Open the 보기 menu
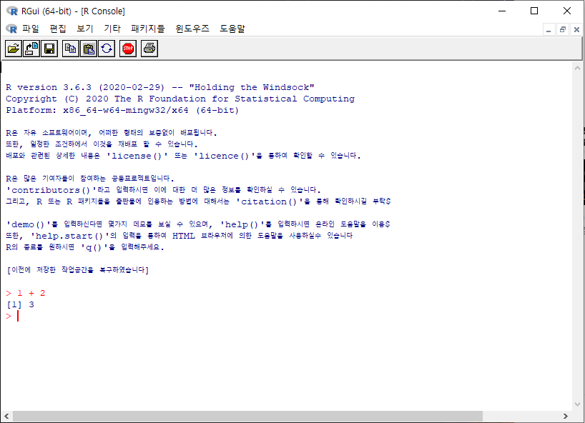 tap(84, 29)
